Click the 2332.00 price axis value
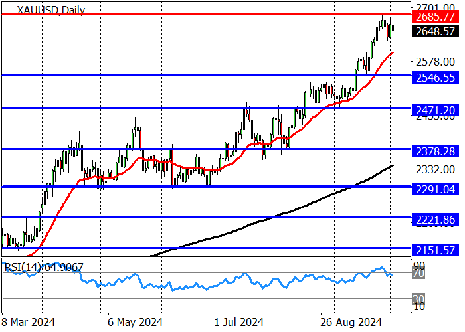This screenshot has width=465, height=332. point(435,169)
